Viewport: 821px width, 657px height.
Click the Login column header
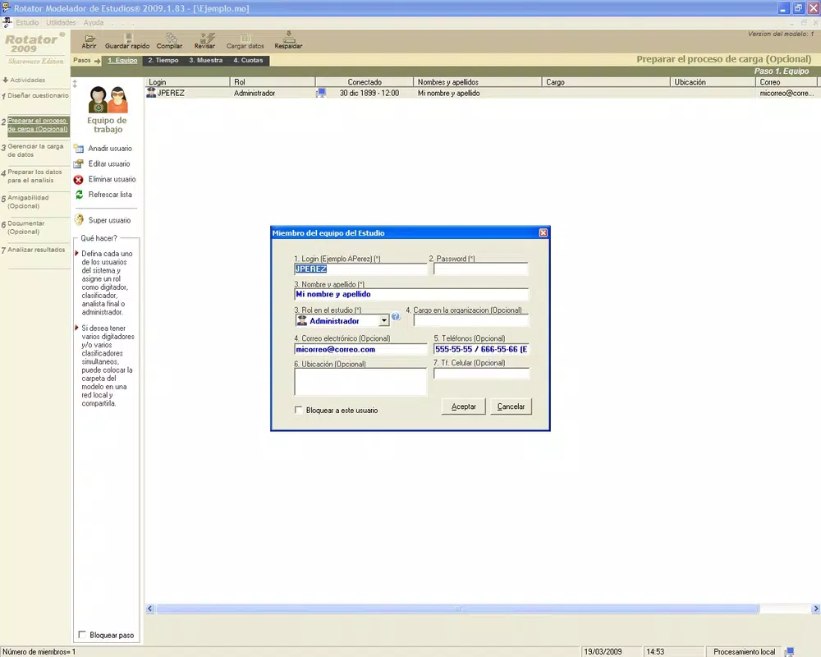point(187,82)
